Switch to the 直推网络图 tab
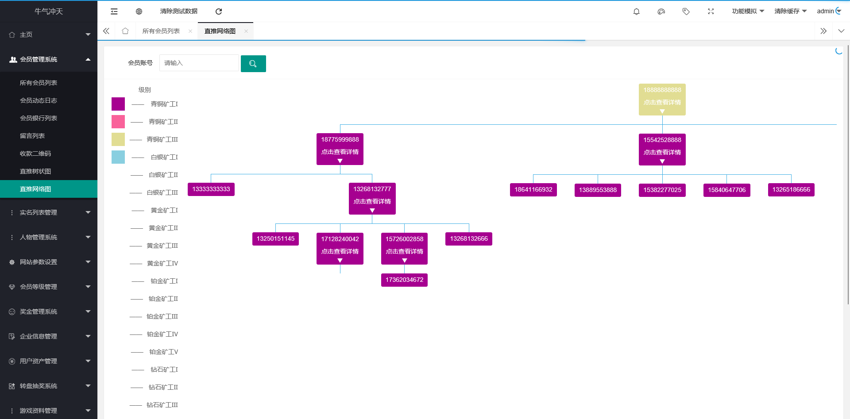 220,31
